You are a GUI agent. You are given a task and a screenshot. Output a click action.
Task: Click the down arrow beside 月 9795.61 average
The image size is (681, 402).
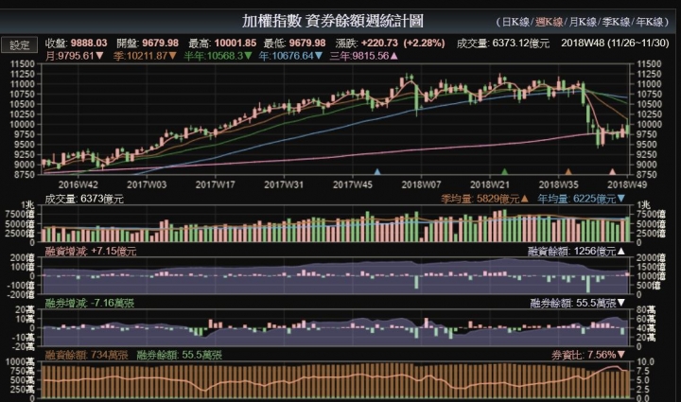point(99,56)
